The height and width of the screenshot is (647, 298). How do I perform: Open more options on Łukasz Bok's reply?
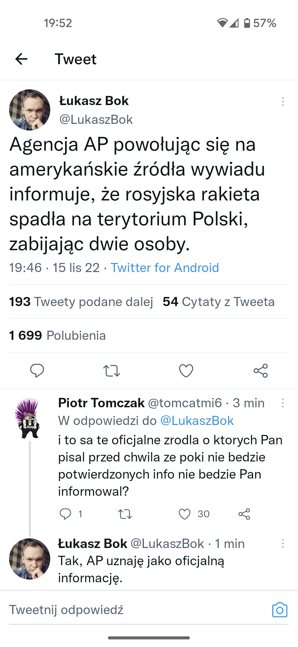point(283,543)
